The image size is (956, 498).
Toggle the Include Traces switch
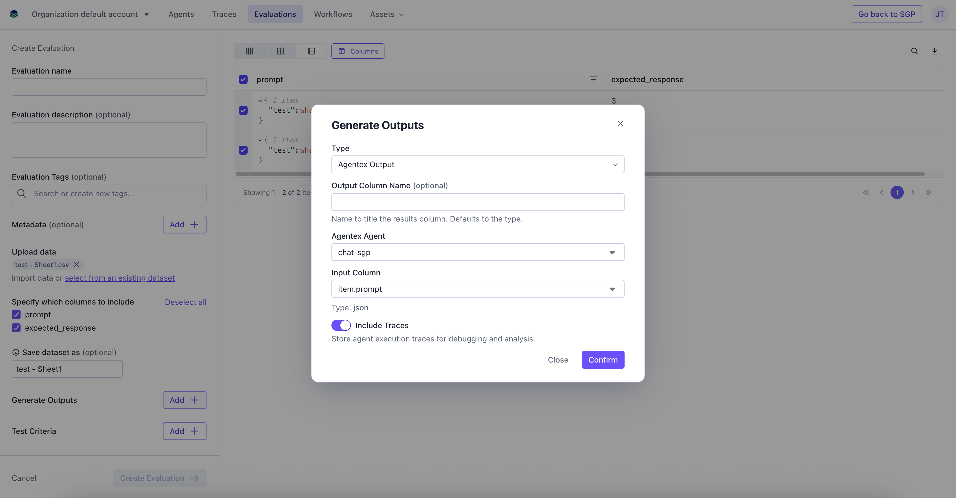341,325
